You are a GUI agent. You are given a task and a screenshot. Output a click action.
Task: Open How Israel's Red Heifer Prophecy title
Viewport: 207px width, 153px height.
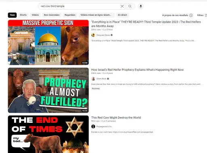pos(137,70)
